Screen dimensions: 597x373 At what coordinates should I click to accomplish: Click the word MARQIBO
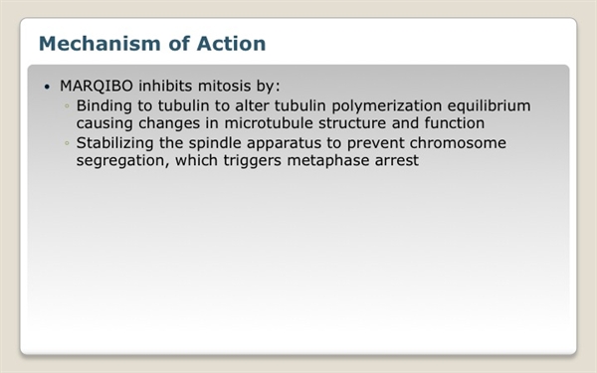coord(97,86)
